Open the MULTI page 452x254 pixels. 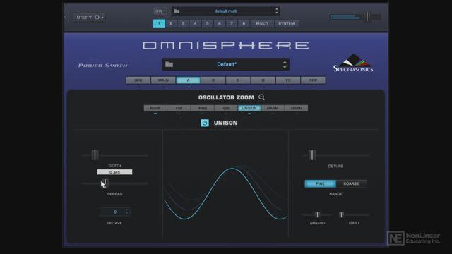(x=262, y=23)
